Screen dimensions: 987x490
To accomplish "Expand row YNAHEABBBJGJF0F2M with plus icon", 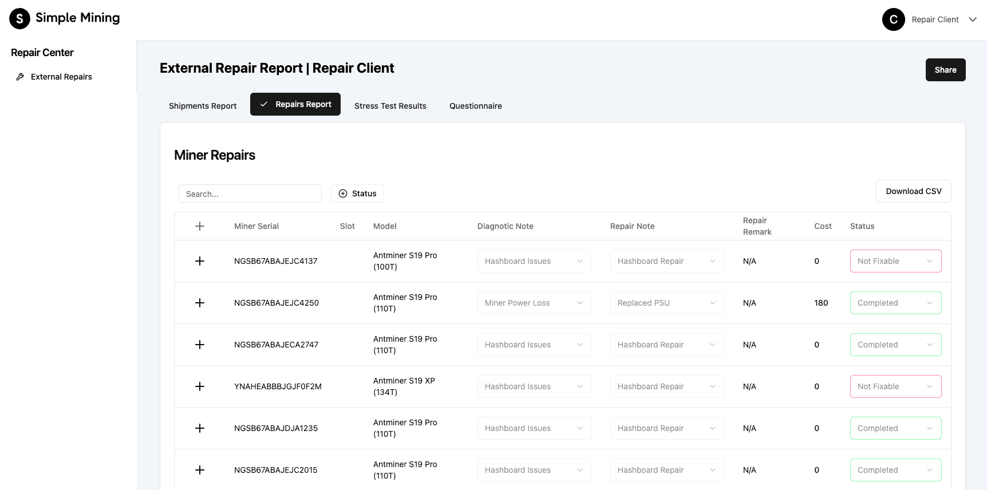I will 200,386.
